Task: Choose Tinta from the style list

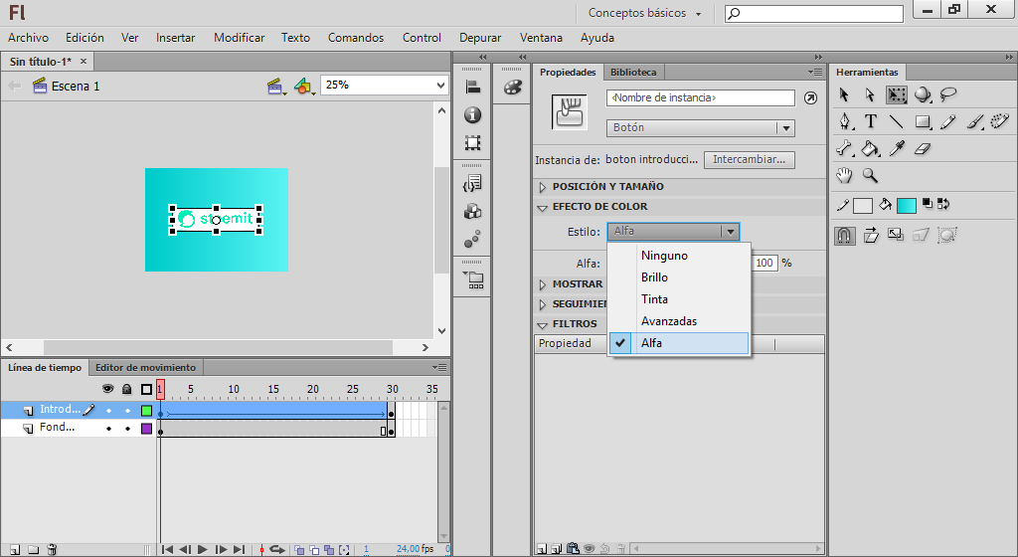Action: click(678, 299)
